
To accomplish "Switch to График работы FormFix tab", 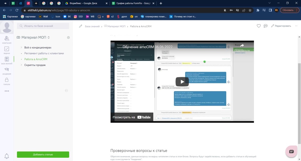I will point(133,3).
